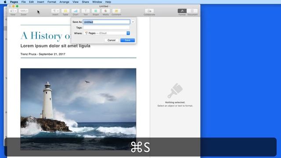
Task: Click the Untitled document title in the title bar
Action: pos(104,6)
